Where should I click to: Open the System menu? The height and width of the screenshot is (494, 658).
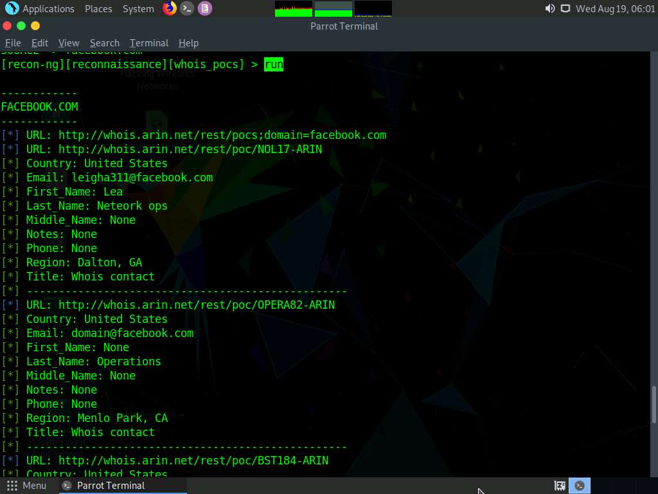point(138,9)
